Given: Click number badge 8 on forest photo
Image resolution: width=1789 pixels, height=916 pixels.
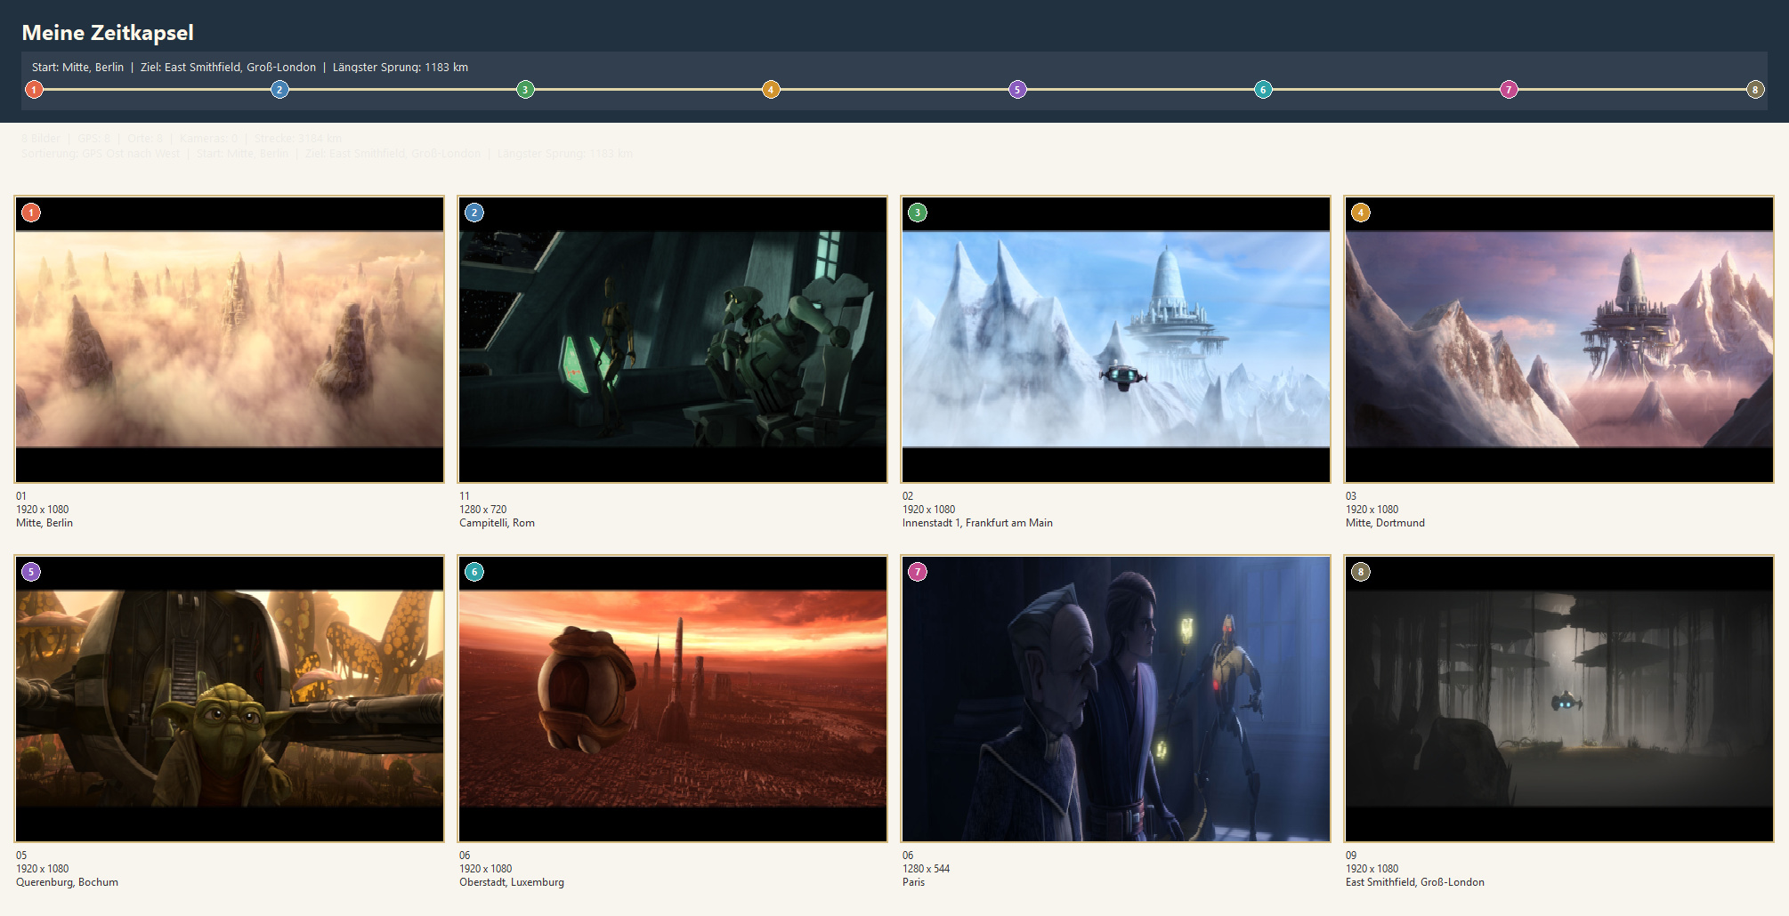Looking at the screenshot, I should tap(1361, 572).
